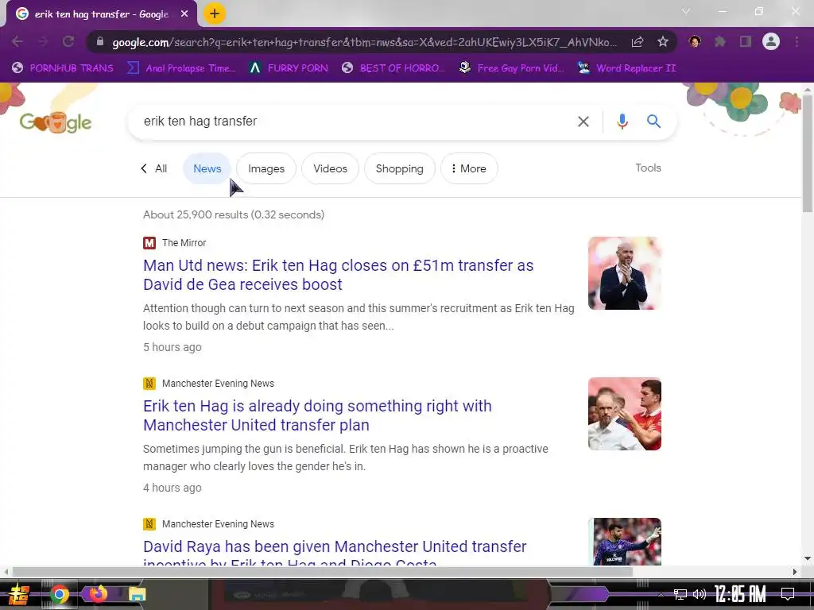Open the Chrome profile avatar
The height and width of the screenshot is (610, 814).
pyautogui.click(x=771, y=41)
